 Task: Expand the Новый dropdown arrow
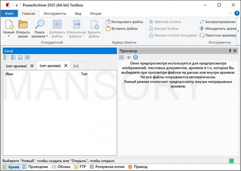[x=8, y=36]
